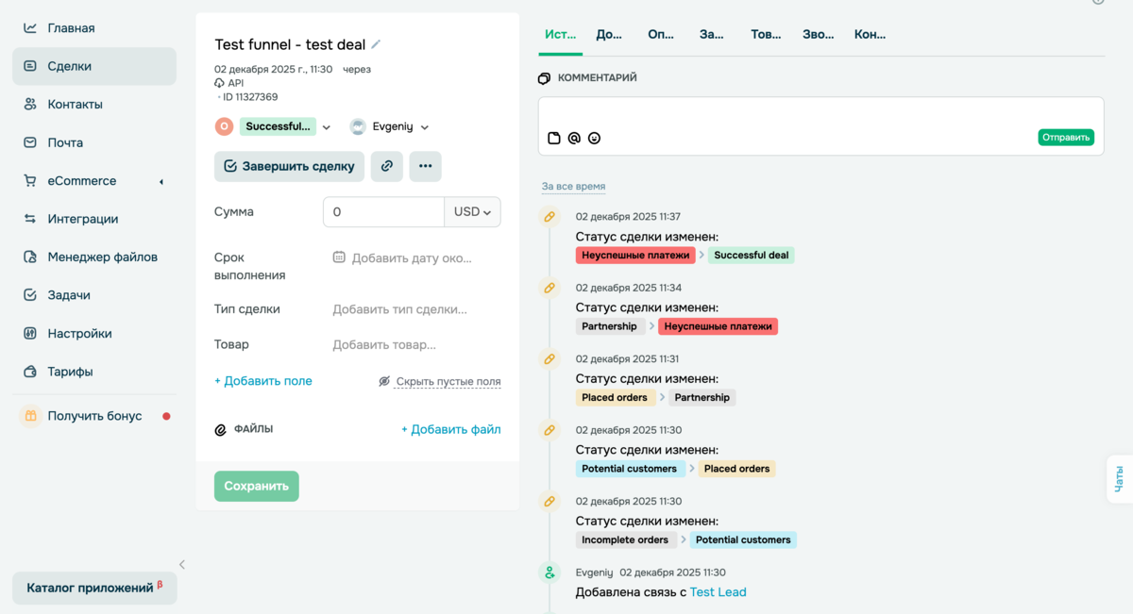Click the copy link icon button

tap(387, 166)
